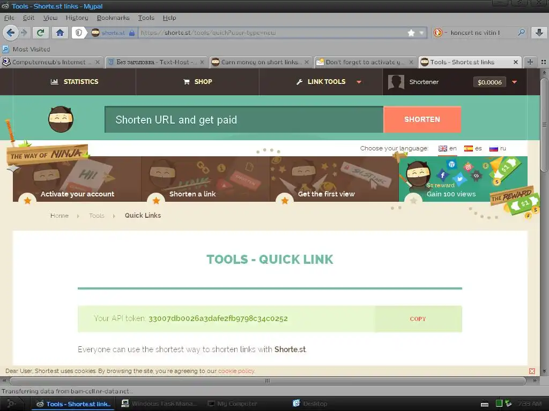Open the downloads arrow button
The height and width of the screenshot is (411, 549).
(539, 33)
